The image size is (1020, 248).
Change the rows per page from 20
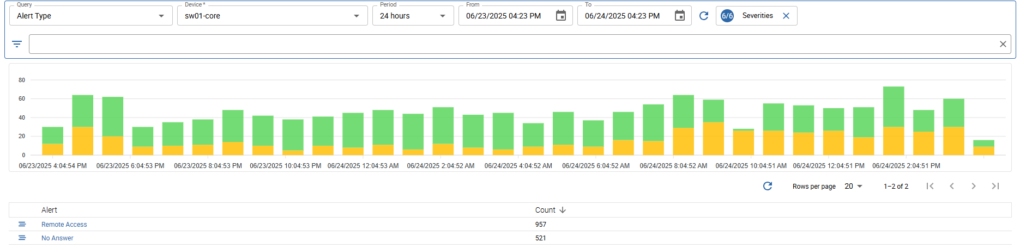click(x=854, y=186)
